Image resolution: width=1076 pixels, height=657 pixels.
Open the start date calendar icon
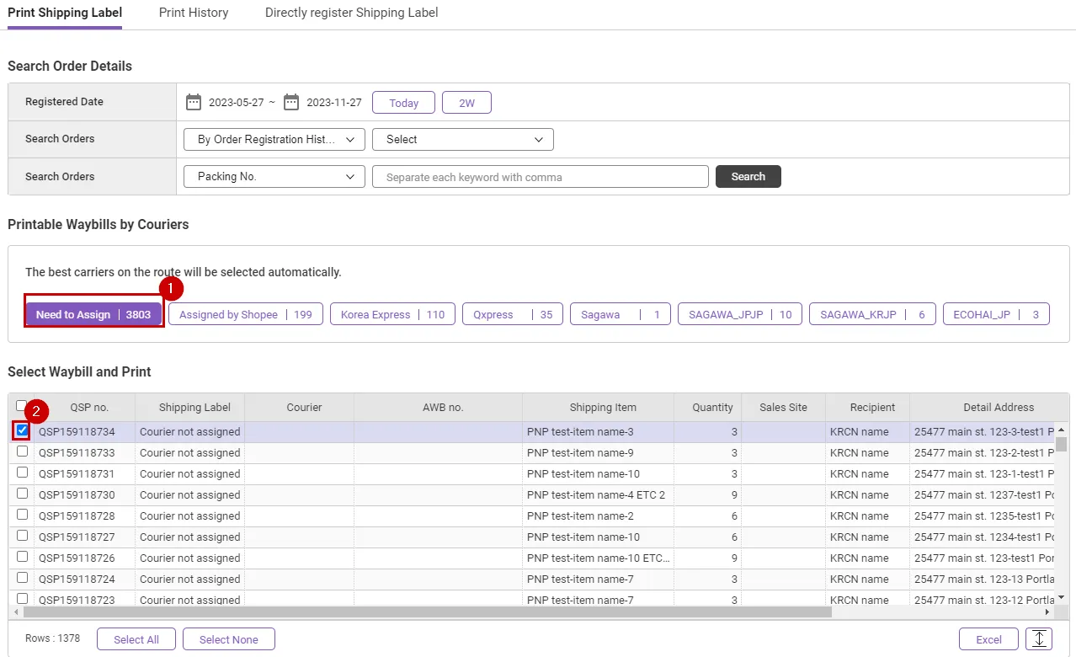click(x=194, y=103)
